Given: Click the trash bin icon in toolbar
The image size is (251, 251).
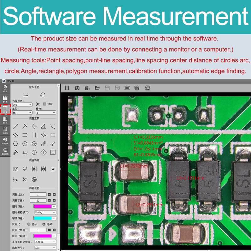Looking at the screenshot, I should 137,88.
